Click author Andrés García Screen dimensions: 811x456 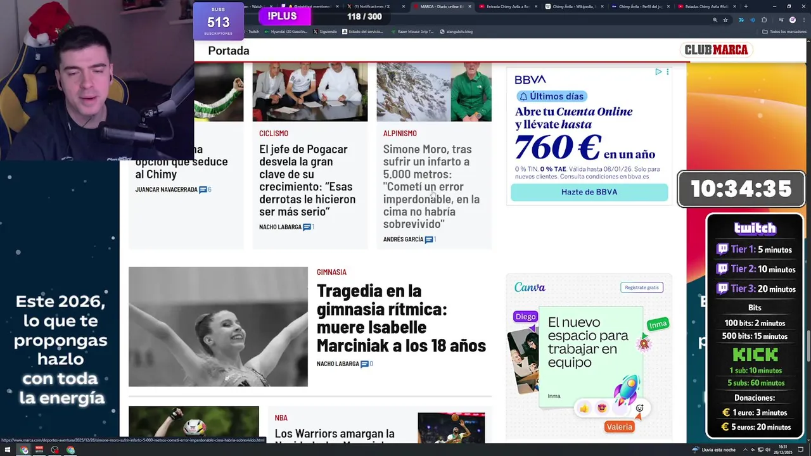[403, 239]
